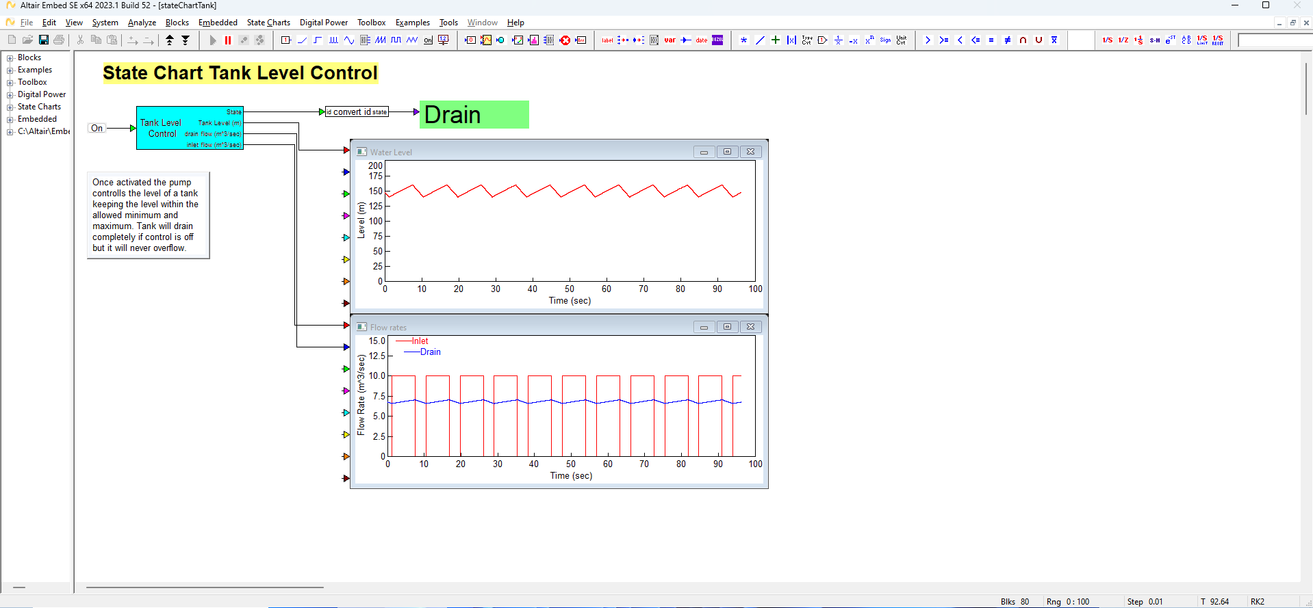Pick the 1/S integrator block icon
The width and height of the screenshot is (1313, 608).
(1107, 40)
